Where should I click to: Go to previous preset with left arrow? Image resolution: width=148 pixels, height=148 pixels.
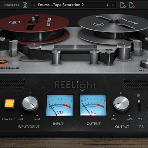pos(34,5)
